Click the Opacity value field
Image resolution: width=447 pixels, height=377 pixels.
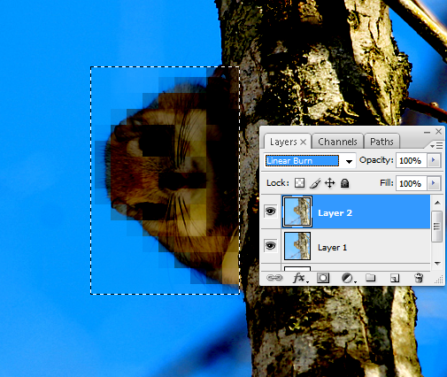[x=411, y=160]
